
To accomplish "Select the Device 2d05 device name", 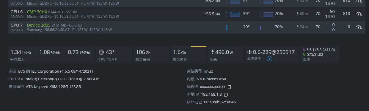I will pyautogui.click(x=39, y=25).
